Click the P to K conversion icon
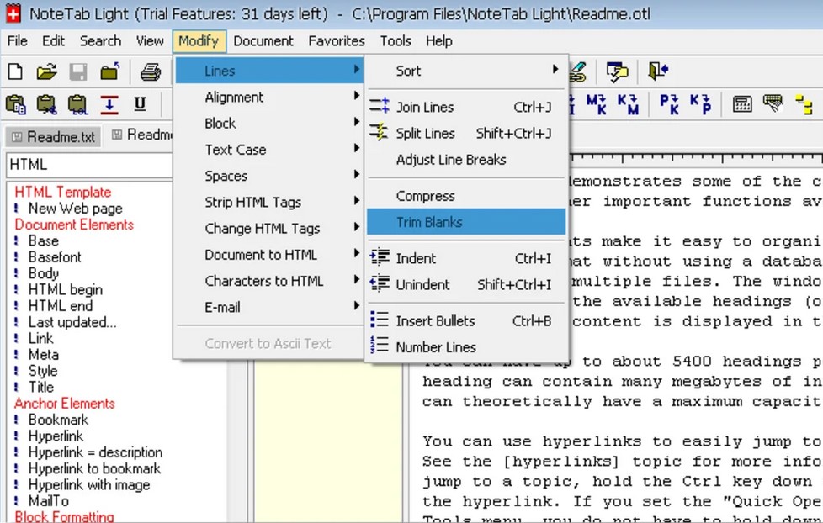823x523 pixels. [669, 104]
